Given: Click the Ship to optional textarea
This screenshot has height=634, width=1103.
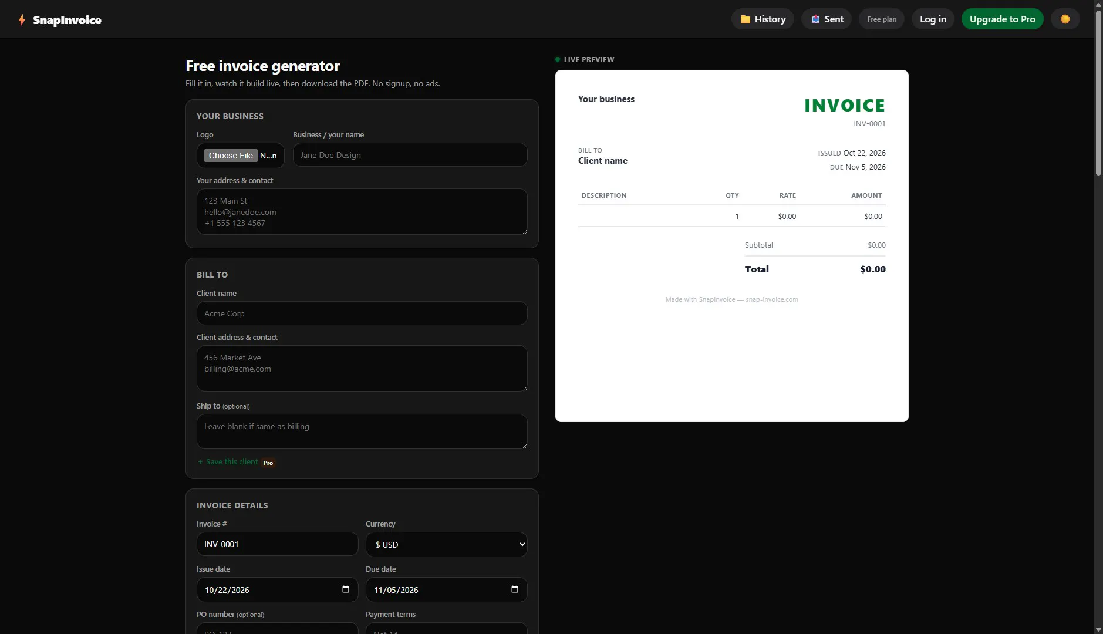Looking at the screenshot, I should coord(362,432).
